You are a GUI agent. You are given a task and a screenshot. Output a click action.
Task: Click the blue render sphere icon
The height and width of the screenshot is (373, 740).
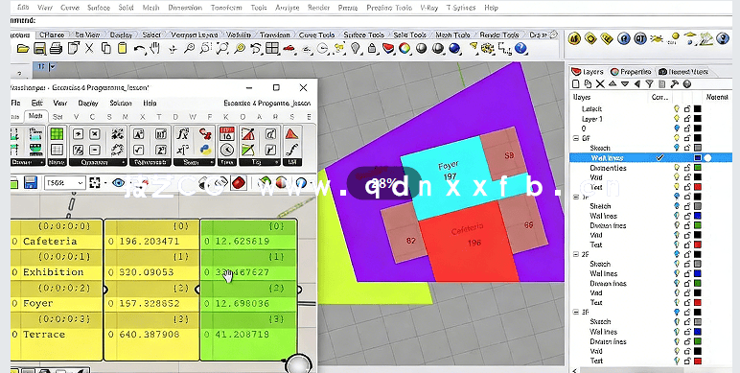(454, 48)
